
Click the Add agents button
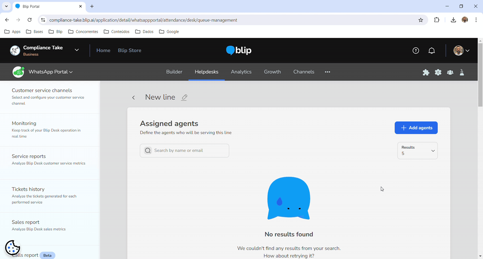tap(416, 128)
